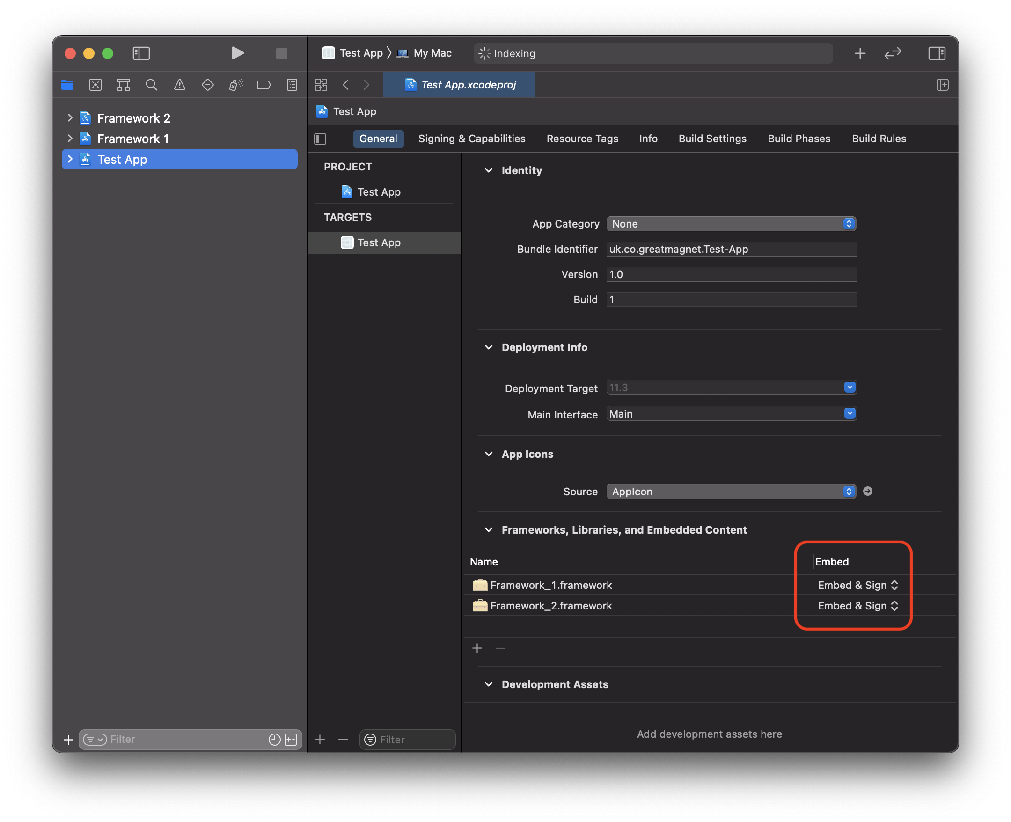
Task: Open the Report navigator
Action: 292,85
